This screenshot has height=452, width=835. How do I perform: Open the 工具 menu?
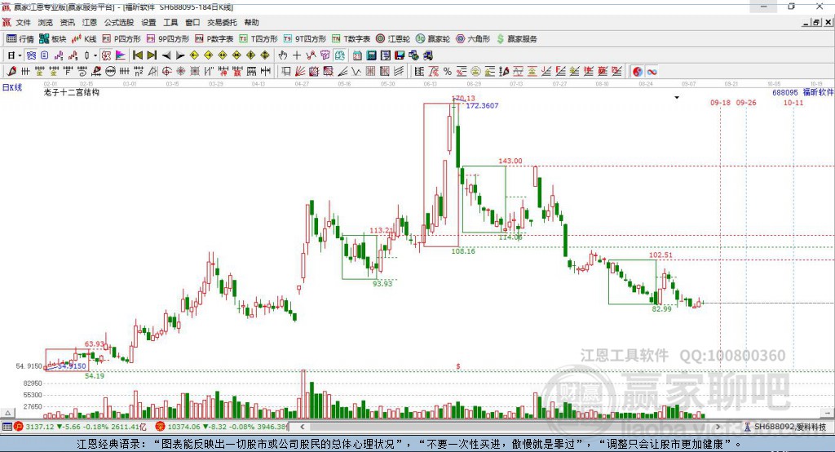tap(170, 22)
